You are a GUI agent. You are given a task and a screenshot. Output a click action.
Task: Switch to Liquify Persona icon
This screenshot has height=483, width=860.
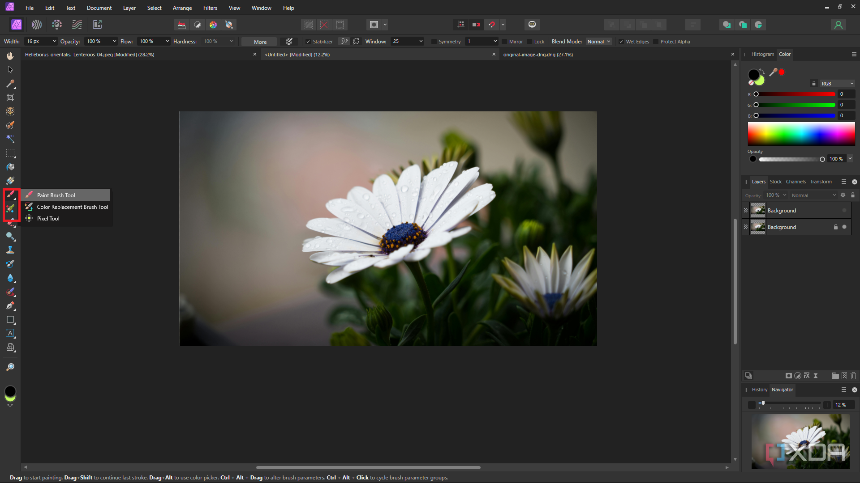(37, 25)
